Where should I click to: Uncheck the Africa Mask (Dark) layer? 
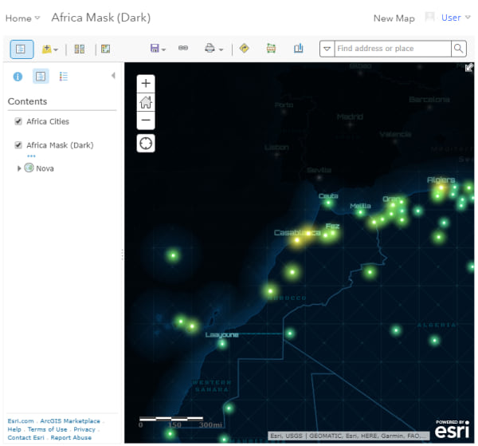tap(18, 145)
